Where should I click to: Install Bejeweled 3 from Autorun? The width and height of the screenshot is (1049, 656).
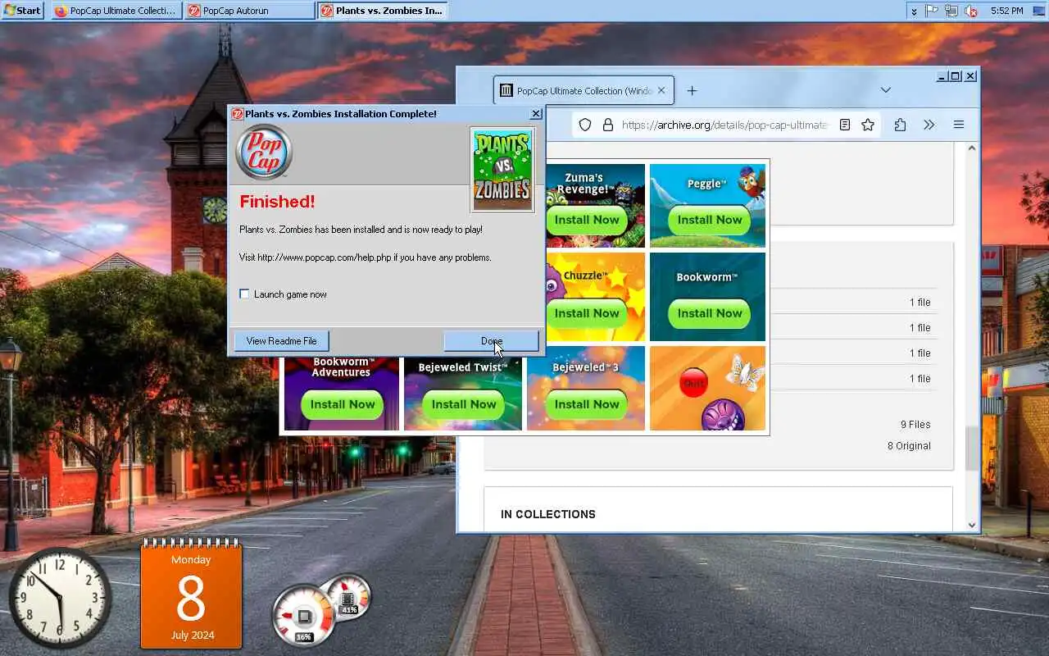tap(587, 404)
